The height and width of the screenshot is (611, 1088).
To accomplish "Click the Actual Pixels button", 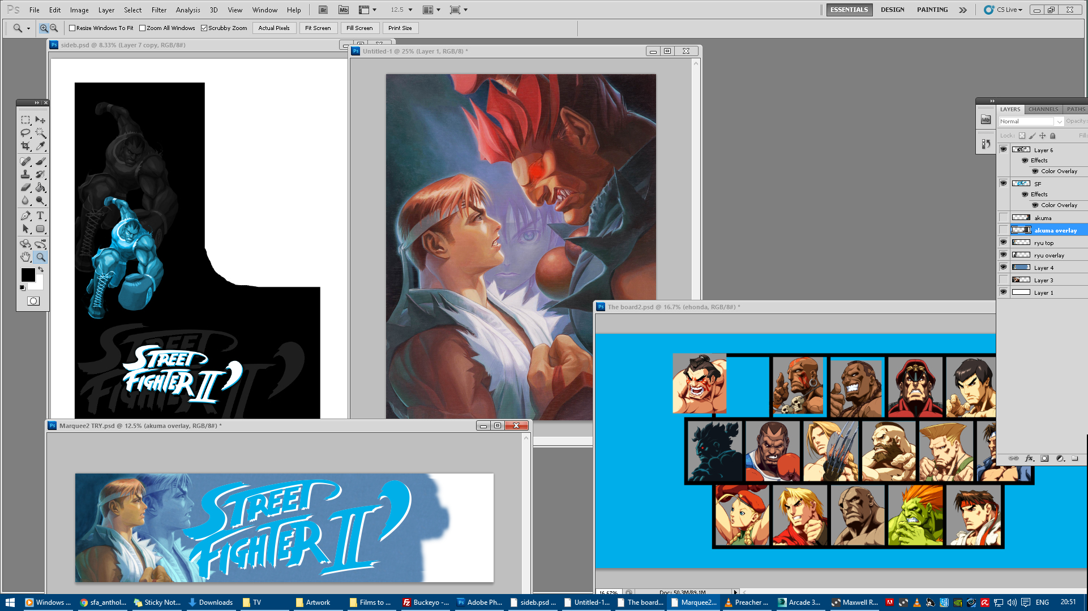I will 274,28.
